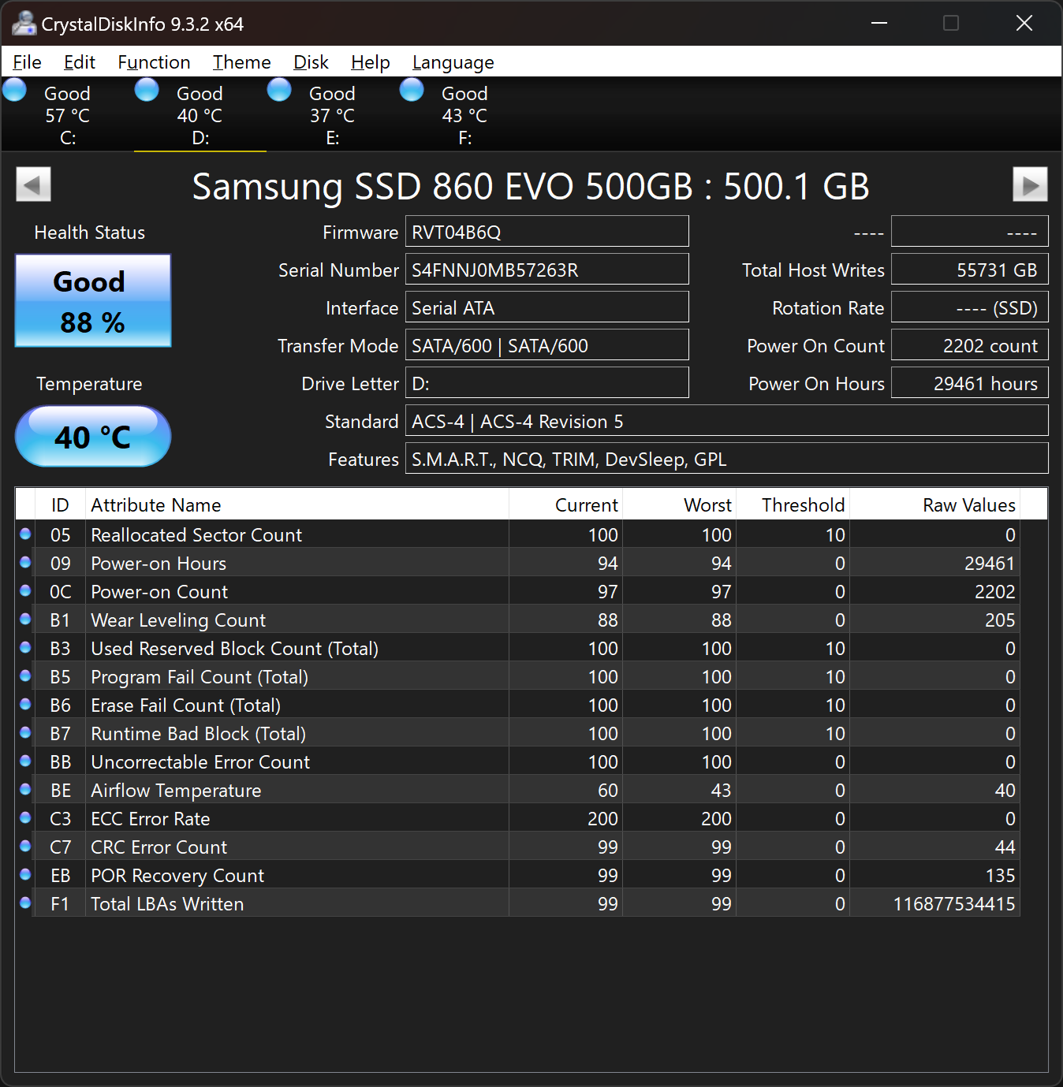This screenshot has height=1087, width=1063.
Task: Click the Good 88 % health status button
Action: point(93,300)
